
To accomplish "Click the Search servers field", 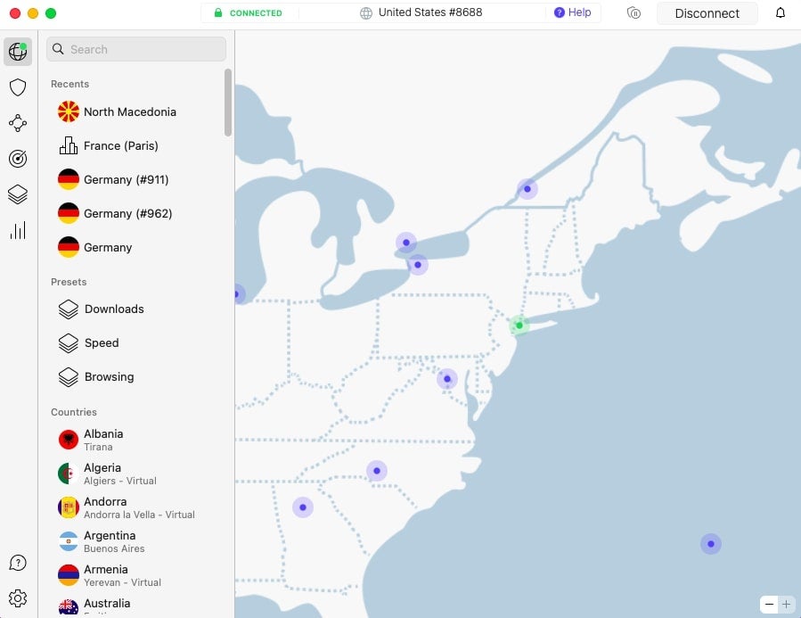I will [136, 49].
